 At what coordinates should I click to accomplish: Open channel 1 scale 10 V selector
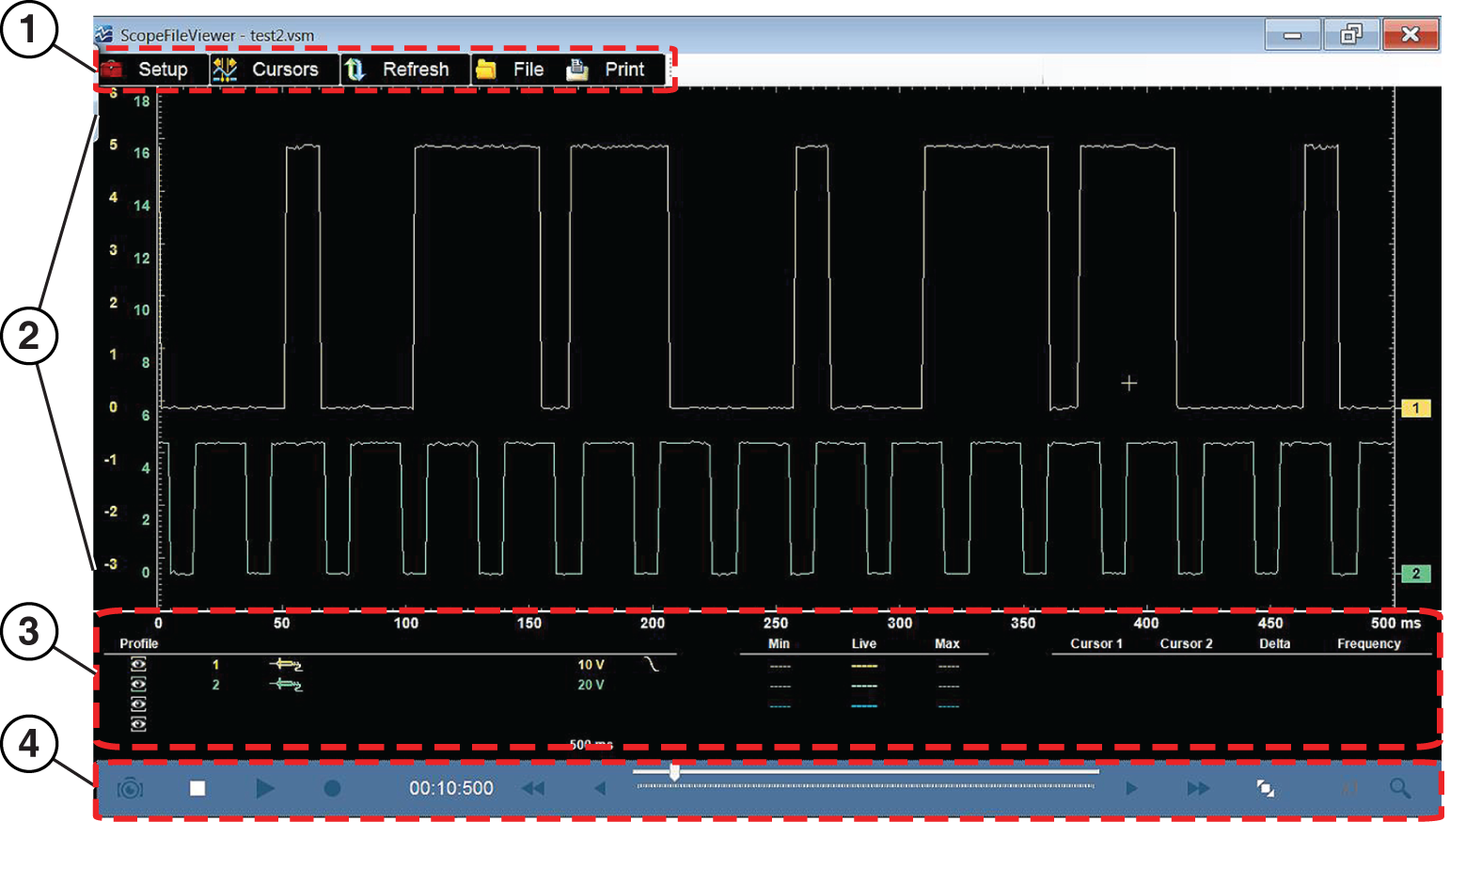pos(591,665)
